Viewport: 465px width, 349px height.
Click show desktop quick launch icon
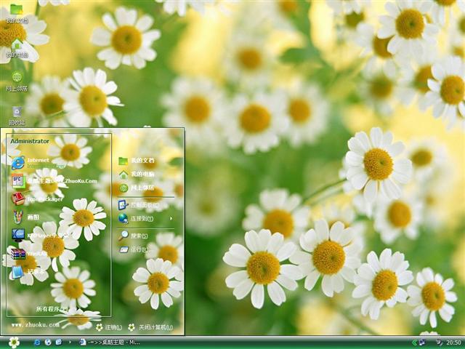[x=59, y=342]
